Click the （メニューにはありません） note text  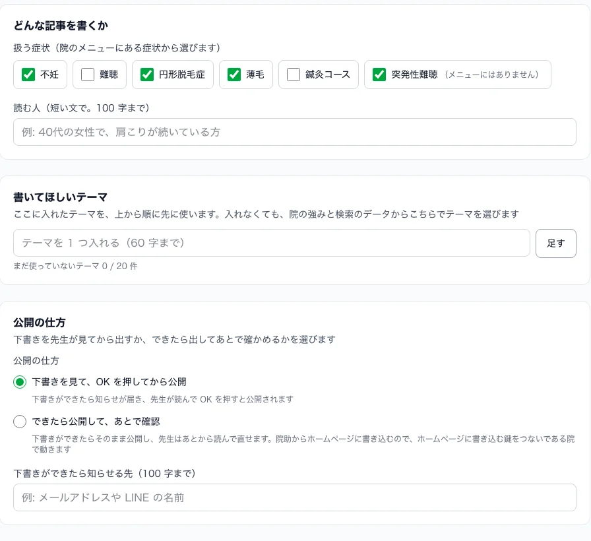491,75
